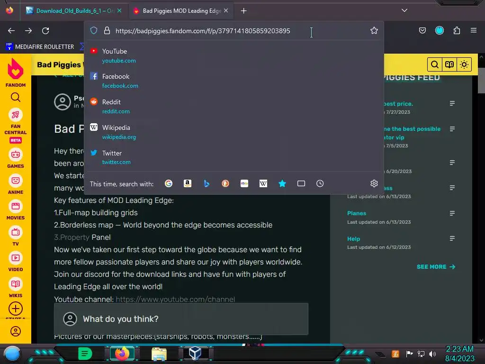Open File Explorer on taskbar
The image size is (485, 364).
point(159,354)
